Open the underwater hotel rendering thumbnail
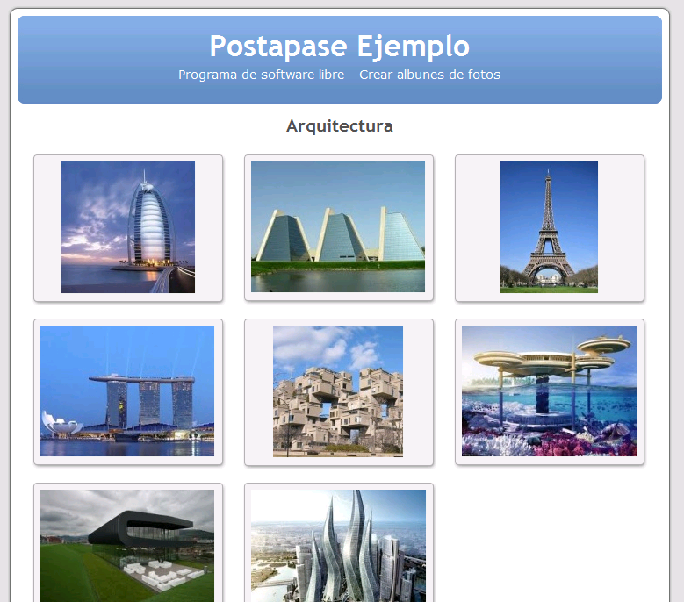684x602 pixels. point(549,391)
